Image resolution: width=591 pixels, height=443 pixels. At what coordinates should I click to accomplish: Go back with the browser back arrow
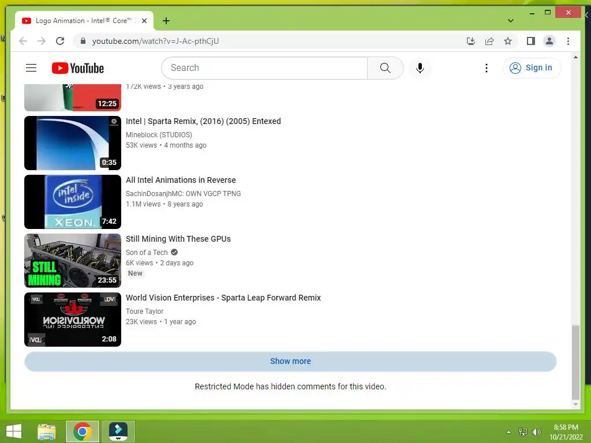point(23,41)
